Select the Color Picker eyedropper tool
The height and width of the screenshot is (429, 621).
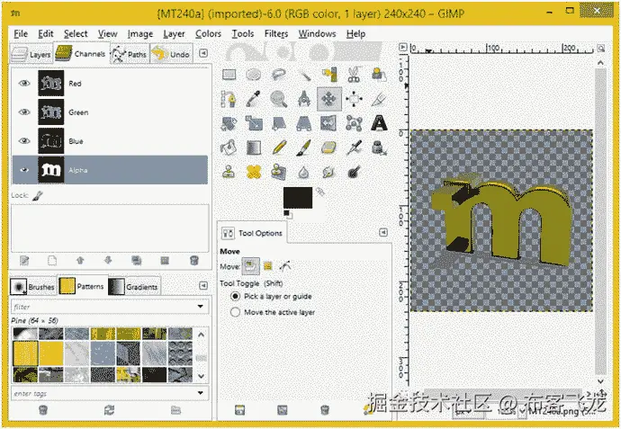coord(254,99)
